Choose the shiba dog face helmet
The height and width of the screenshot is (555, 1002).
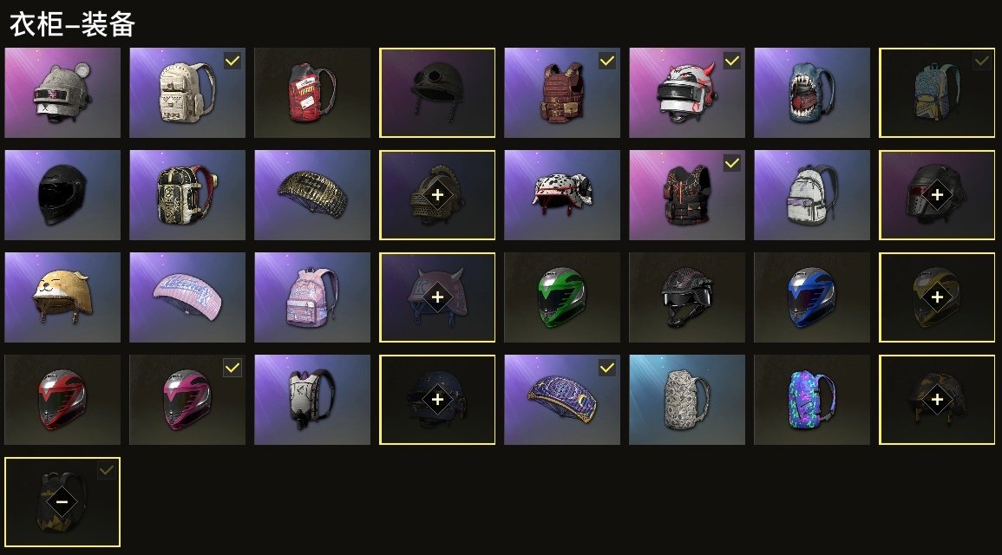pos(62,297)
